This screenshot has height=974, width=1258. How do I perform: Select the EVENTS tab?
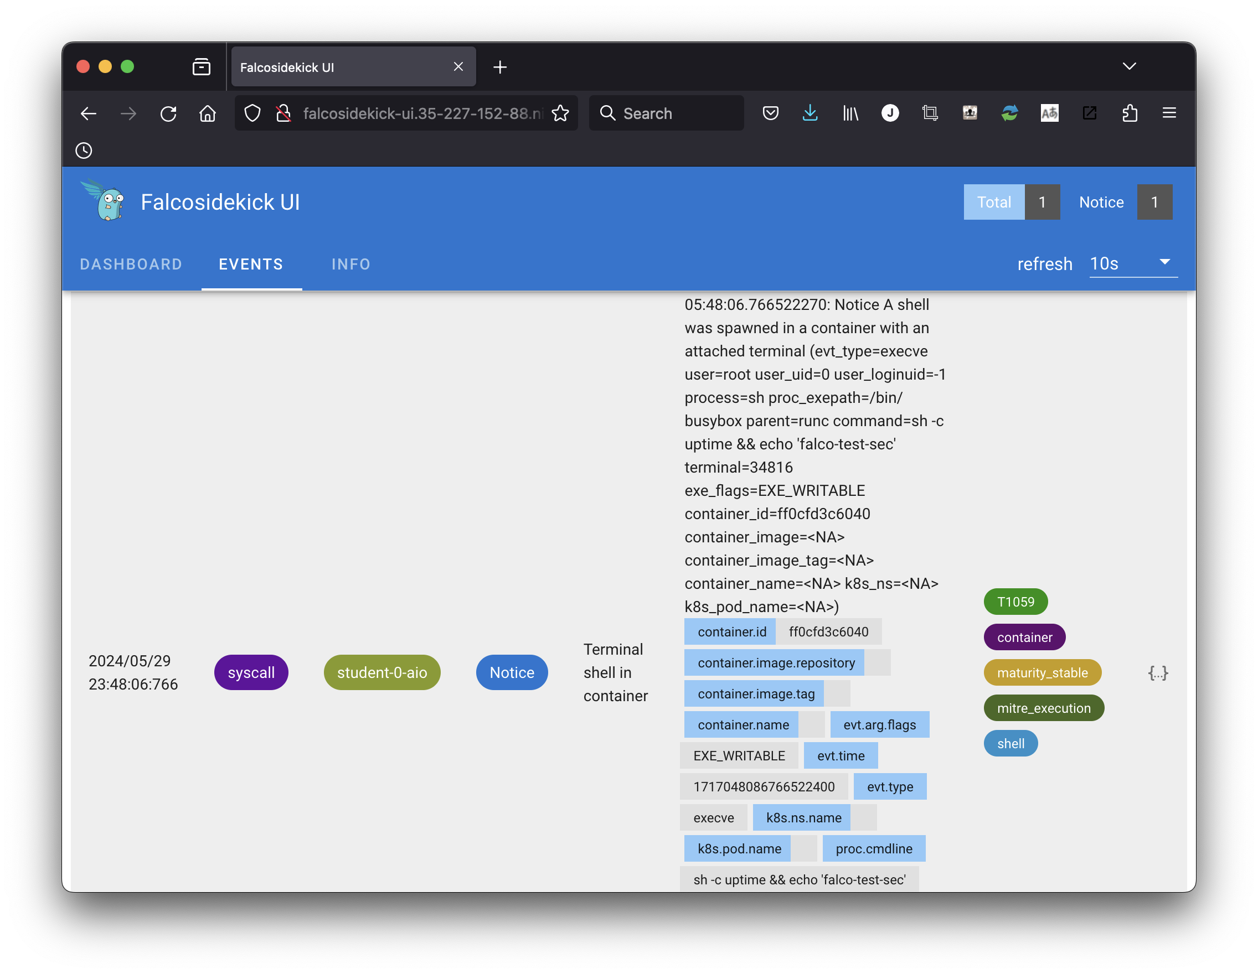(x=251, y=264)
